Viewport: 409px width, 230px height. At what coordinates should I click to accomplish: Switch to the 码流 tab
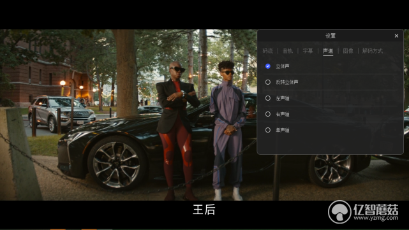(267, 51)
